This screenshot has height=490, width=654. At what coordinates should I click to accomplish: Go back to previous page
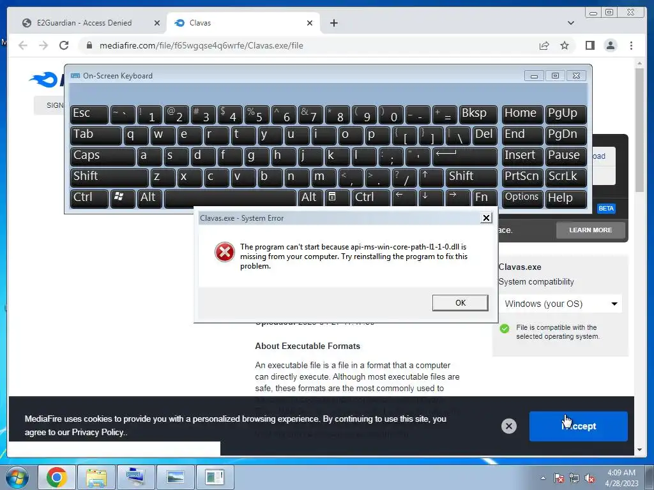23,45
